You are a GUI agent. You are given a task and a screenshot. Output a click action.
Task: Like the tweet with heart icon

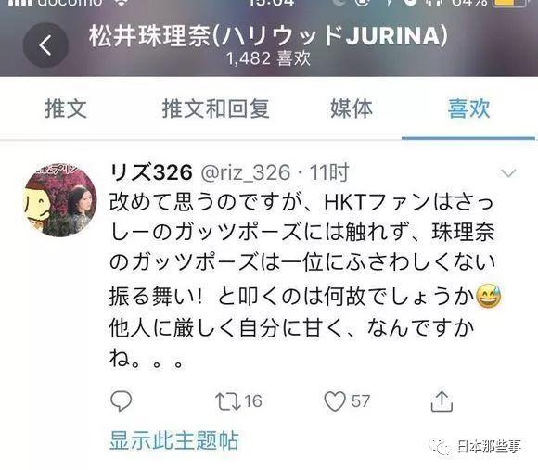coord(335,401)
